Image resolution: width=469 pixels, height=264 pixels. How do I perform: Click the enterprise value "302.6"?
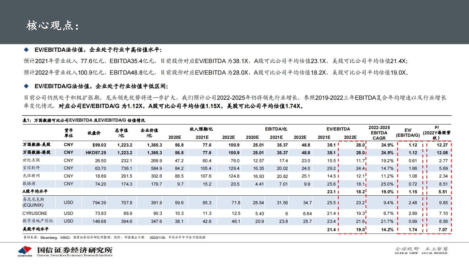tap(156, 176)
